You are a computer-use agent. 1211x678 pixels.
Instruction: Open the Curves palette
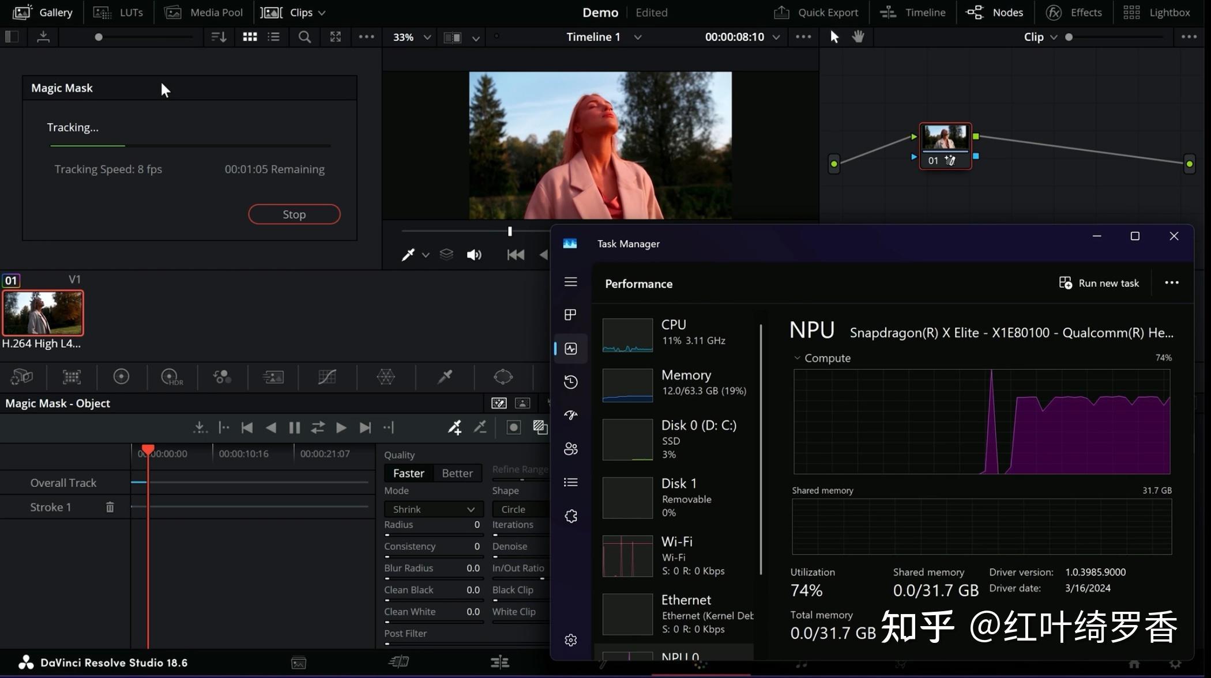tap(327, 377)
